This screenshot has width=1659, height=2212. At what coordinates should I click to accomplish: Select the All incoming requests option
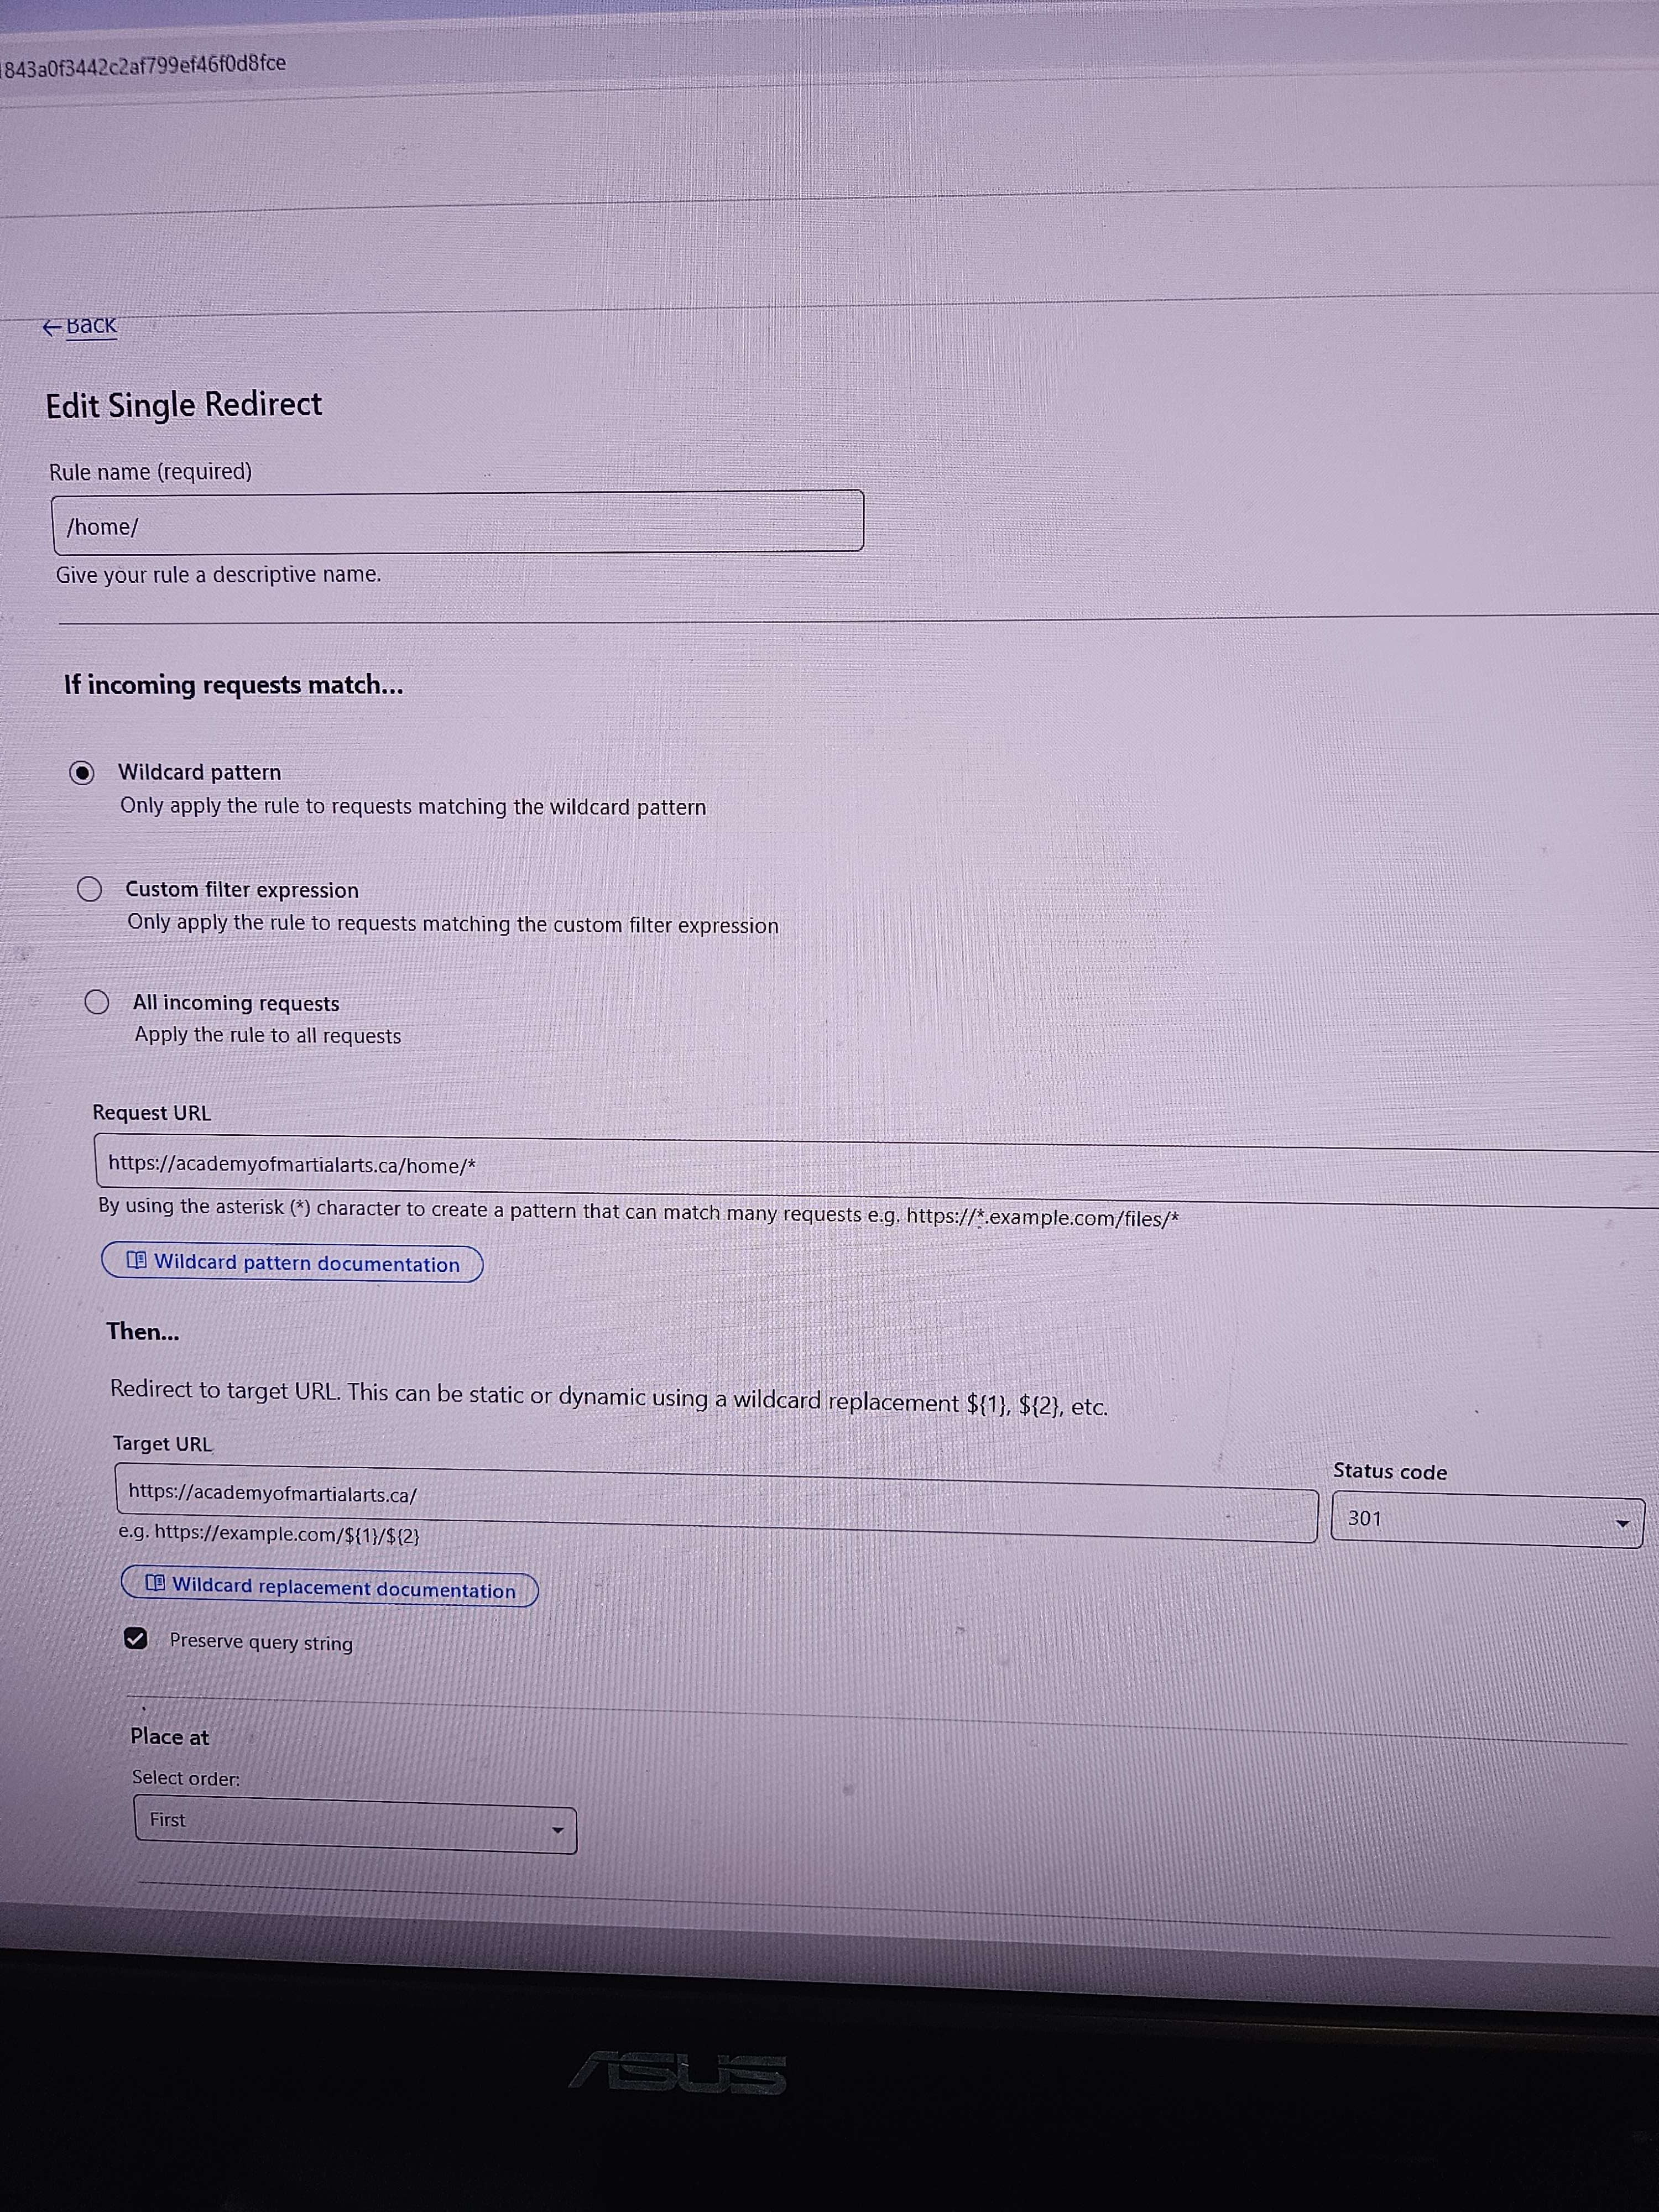[x=97, y=1002]
